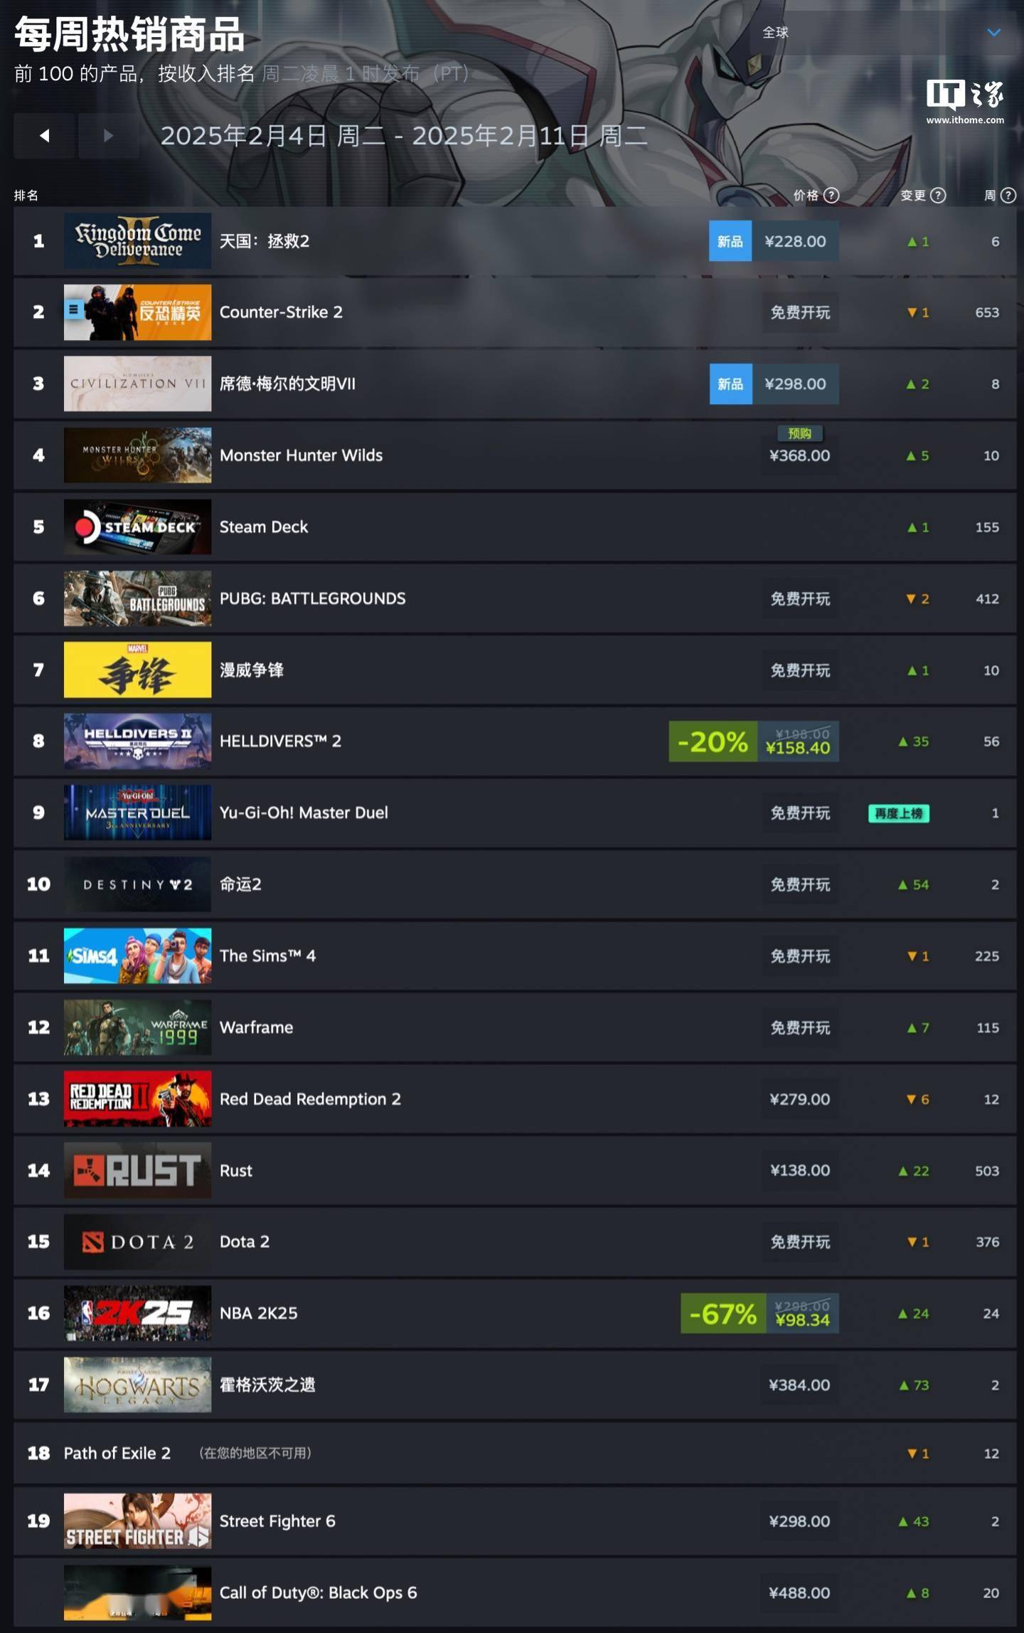The image size is (1024, 1633).
Task: Open the Monster Hunter Wilds row
Action: 514,455
